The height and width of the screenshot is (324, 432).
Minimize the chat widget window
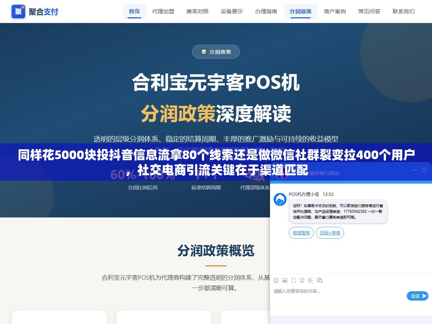pos(414,170)
